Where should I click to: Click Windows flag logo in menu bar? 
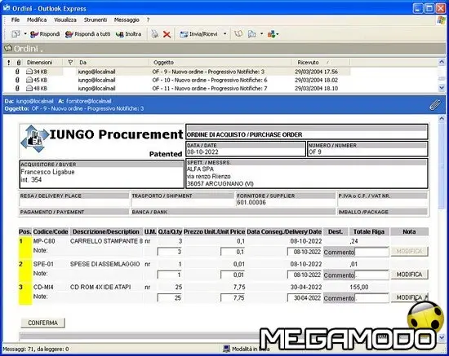(x=442, y=20)
